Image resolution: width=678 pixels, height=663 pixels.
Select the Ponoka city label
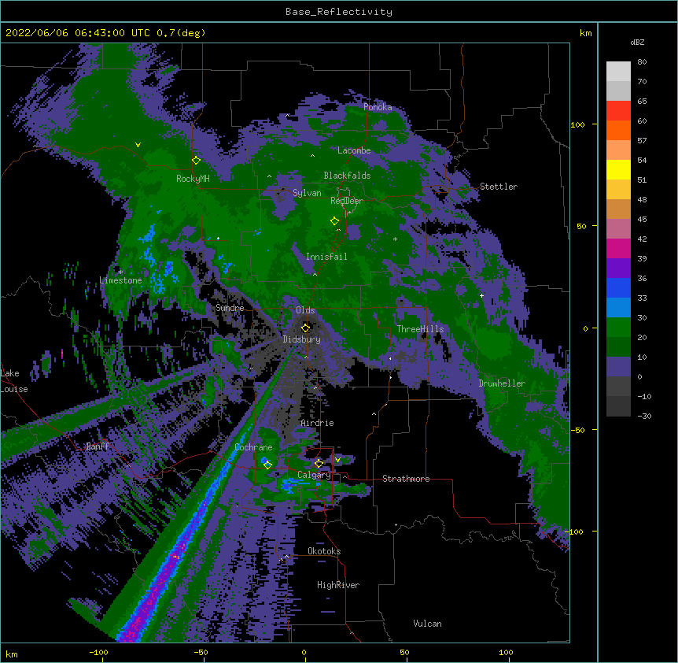(378, 107)
